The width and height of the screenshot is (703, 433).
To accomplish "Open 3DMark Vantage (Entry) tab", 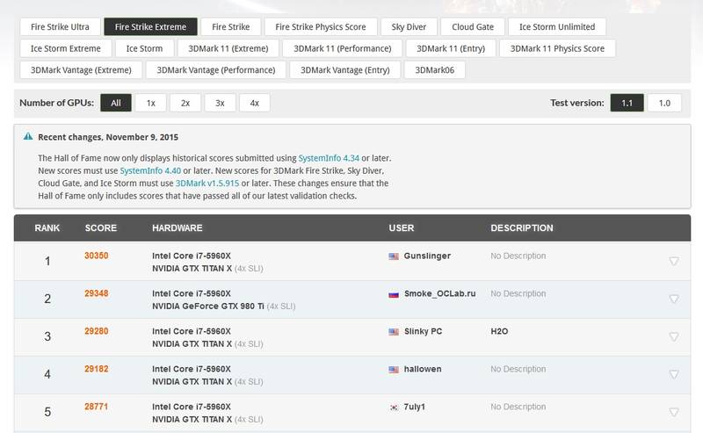I will coord(345,70).
